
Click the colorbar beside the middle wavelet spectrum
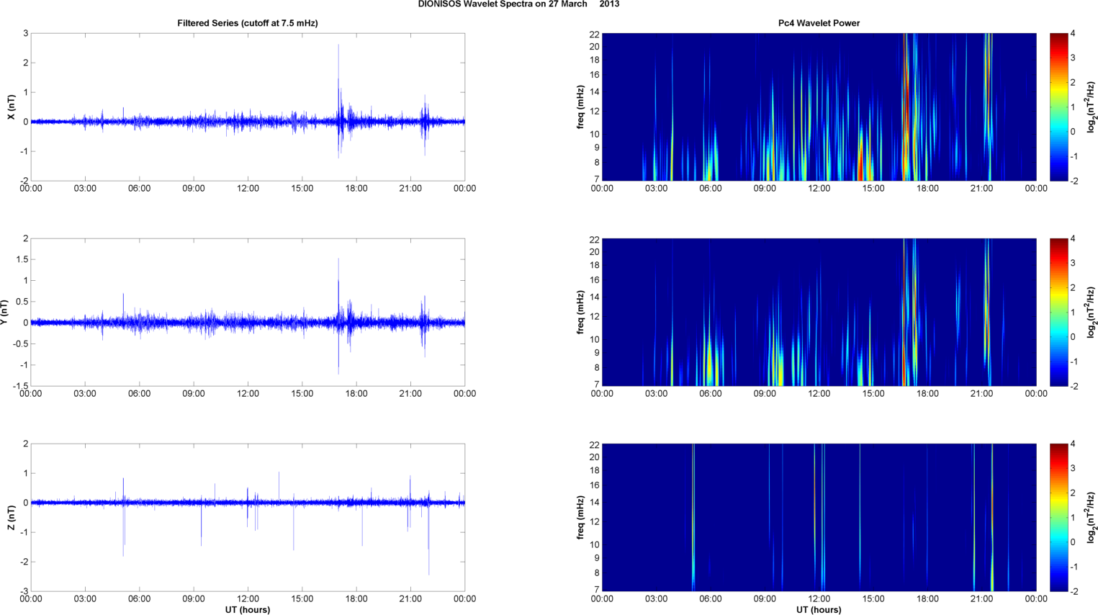click(1058, 312)
